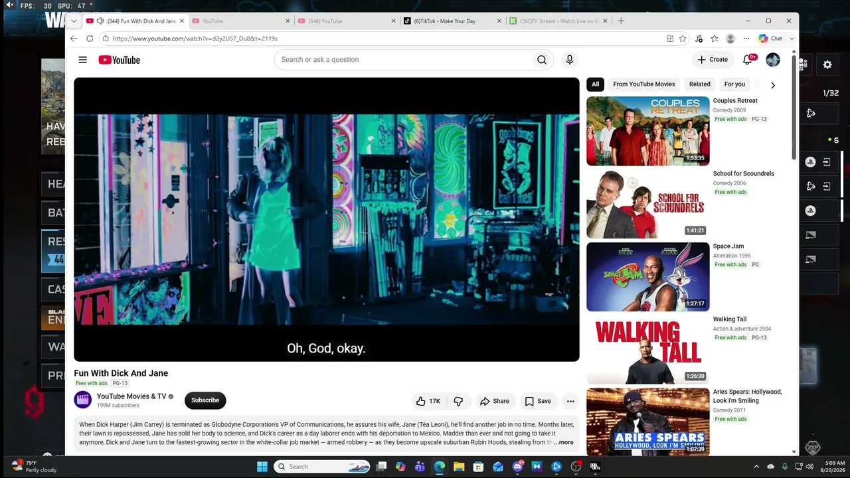The width and height of the screenshot is (850, 478).
Task: Open Microsoft Store from the taskbar
Action: point(478,467)
